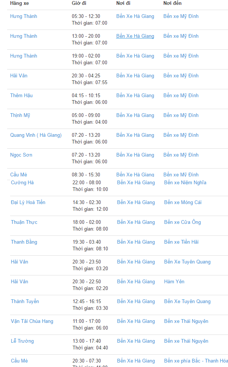Go to Bến xe Niệm Nghĩa destination
228x367 pixels.
tap(185, 183)
